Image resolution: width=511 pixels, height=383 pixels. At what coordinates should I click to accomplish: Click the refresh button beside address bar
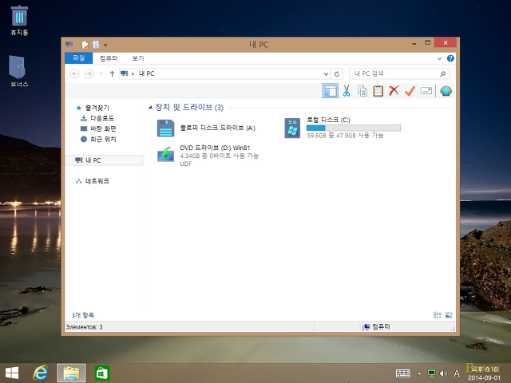coord(337,74)
